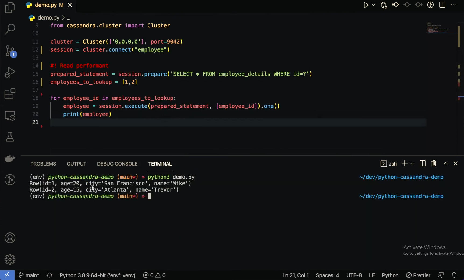Change LF end of line sequence

(x=372, y=275)
